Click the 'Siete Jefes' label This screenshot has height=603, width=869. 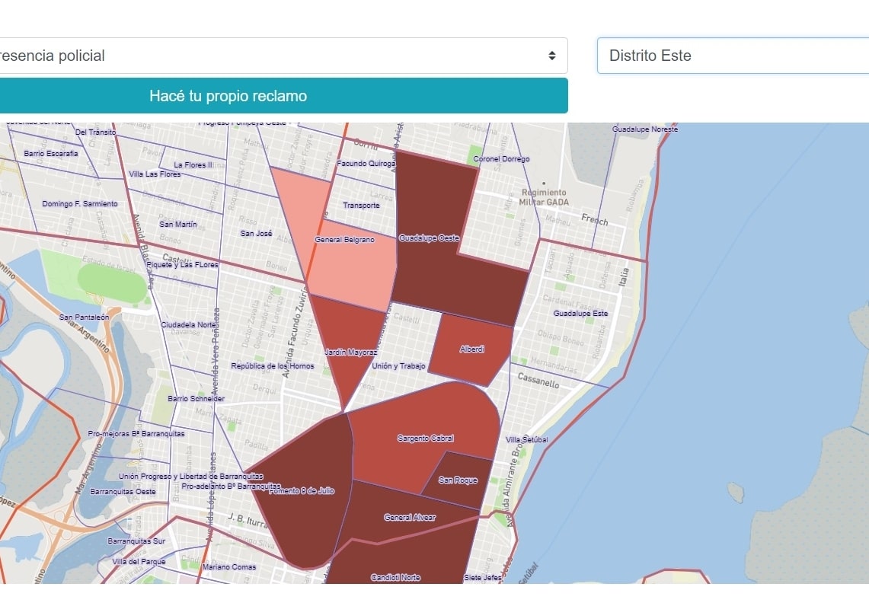tap(483, 578)
